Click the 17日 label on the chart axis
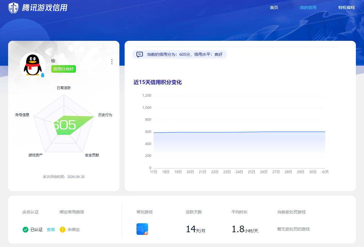364x247 pixels. pos(154,172)
